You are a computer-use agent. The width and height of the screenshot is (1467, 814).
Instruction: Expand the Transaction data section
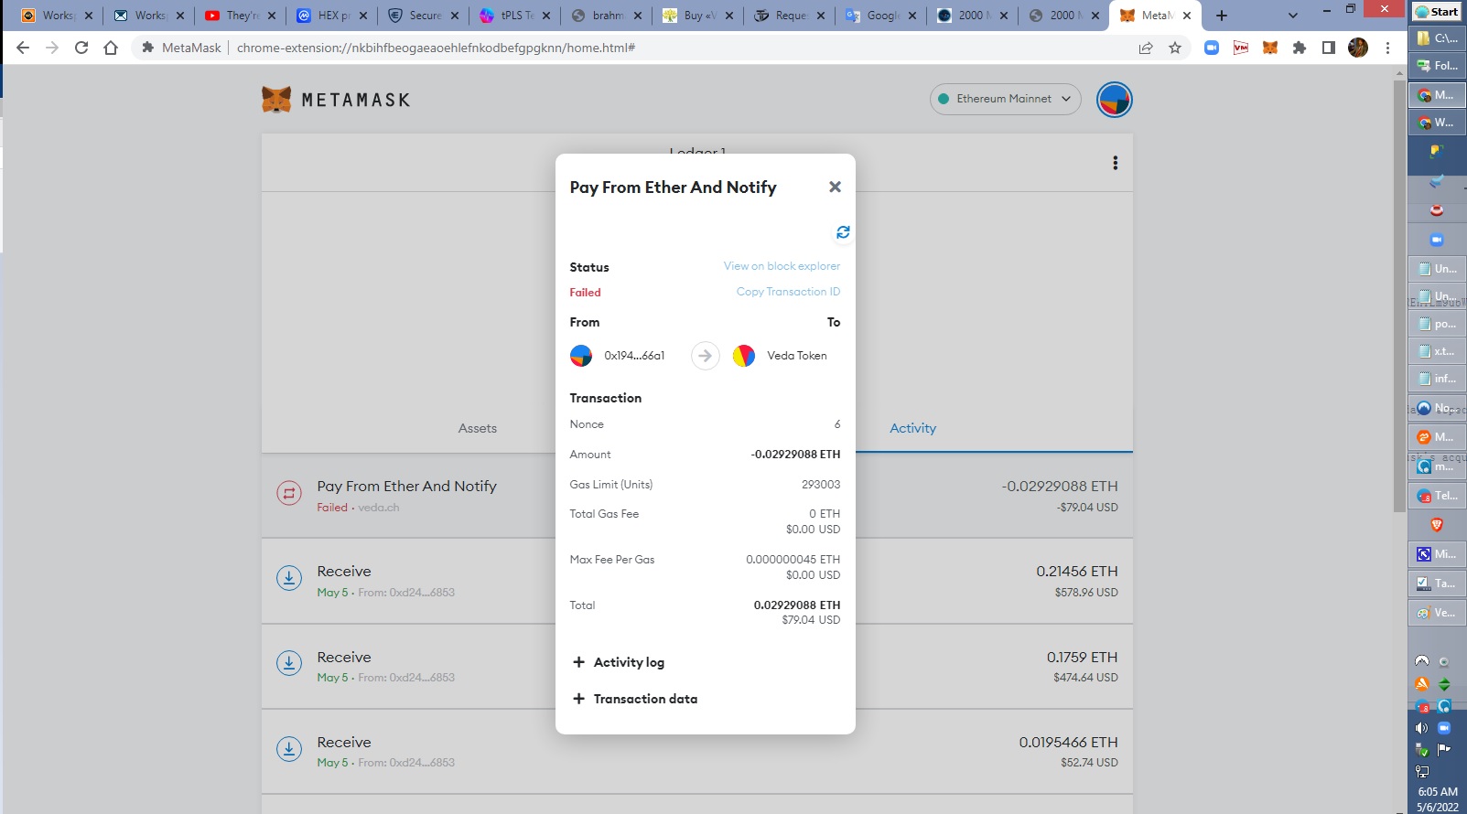[634, 699]
